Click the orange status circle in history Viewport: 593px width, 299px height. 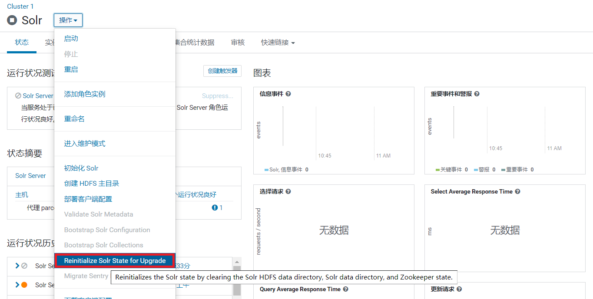(x=24, y=285)
